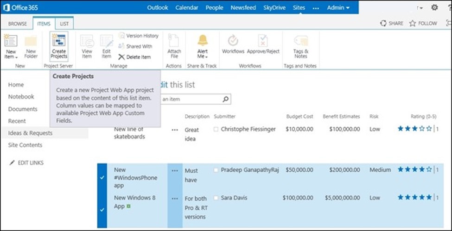Click Christophe Fiessinger submitter name
This screenshot has width=452, height=231.
248,129
